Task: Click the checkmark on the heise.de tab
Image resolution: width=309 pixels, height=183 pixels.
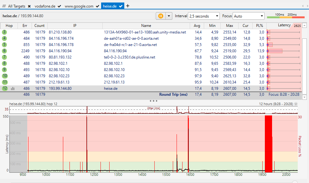Action: (121, 6)
